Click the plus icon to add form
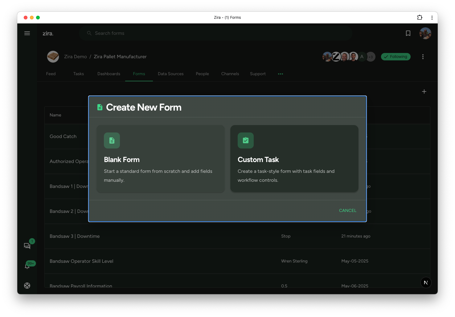The height and width of the screenshot is (317, 455). point(424,91)
